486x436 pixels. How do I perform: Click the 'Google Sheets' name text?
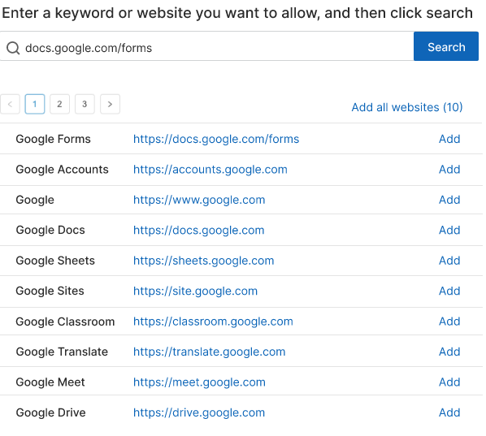click(x=55, y=261)
